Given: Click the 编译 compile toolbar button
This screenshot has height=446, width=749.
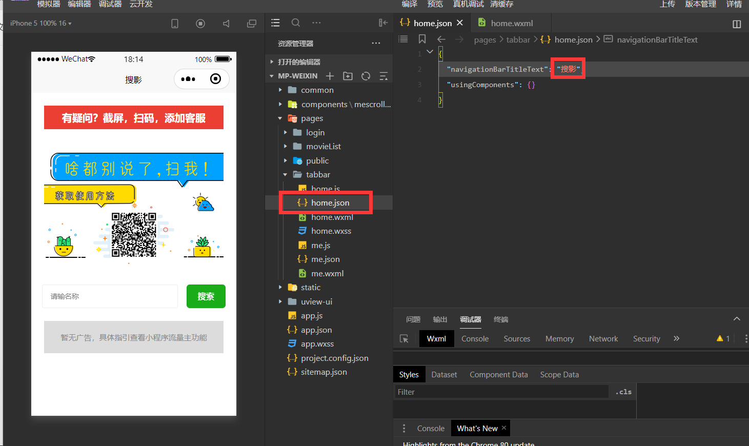Looking at the screenshot, I should [x=410, y=4].
